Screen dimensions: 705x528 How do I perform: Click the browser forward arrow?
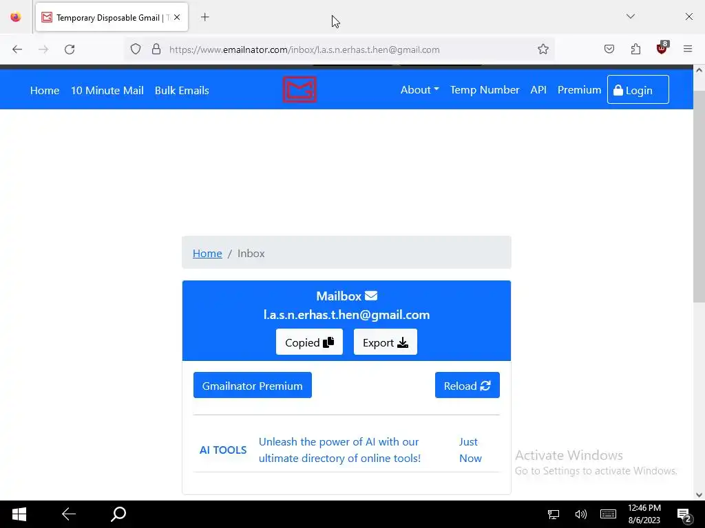[x=43, y=49]
